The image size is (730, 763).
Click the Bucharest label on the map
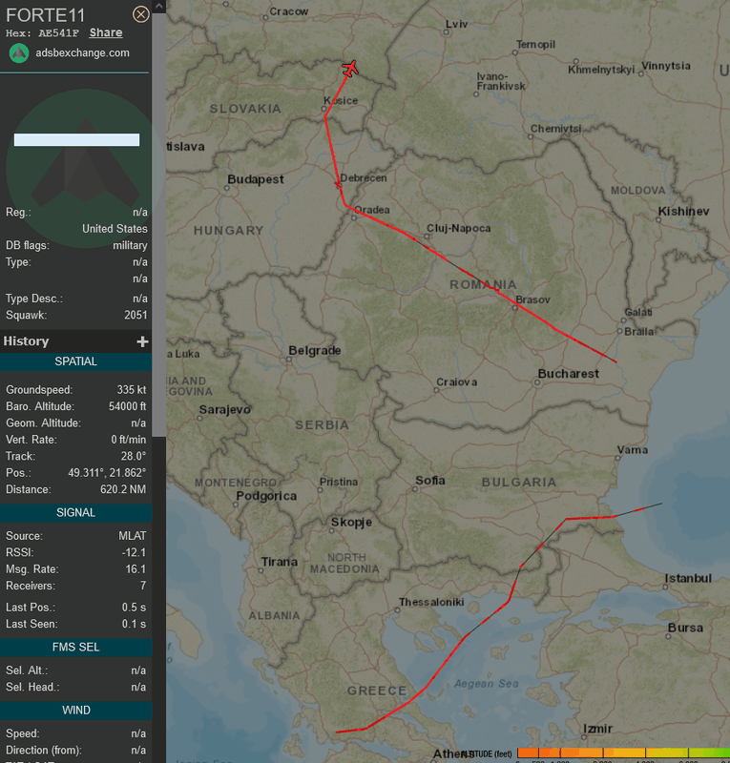click(568, 374)
